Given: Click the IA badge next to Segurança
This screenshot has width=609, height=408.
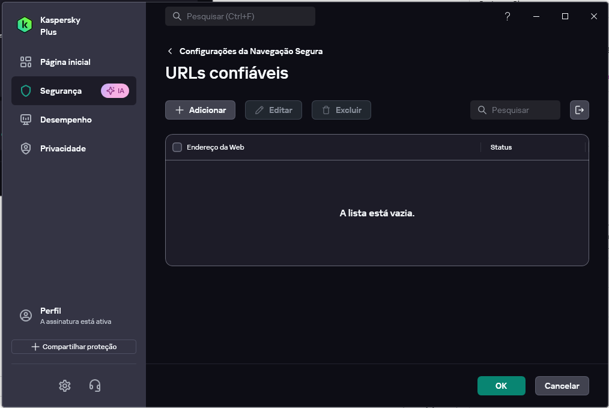Looking at the screenshot, I should (115, 91).
